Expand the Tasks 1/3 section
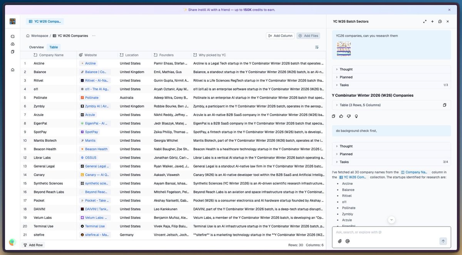 392,85
